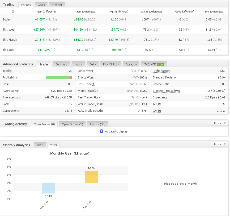Click the Profit (Difference) column header
This screenshot has height=216, width=230.
point(85,12)
